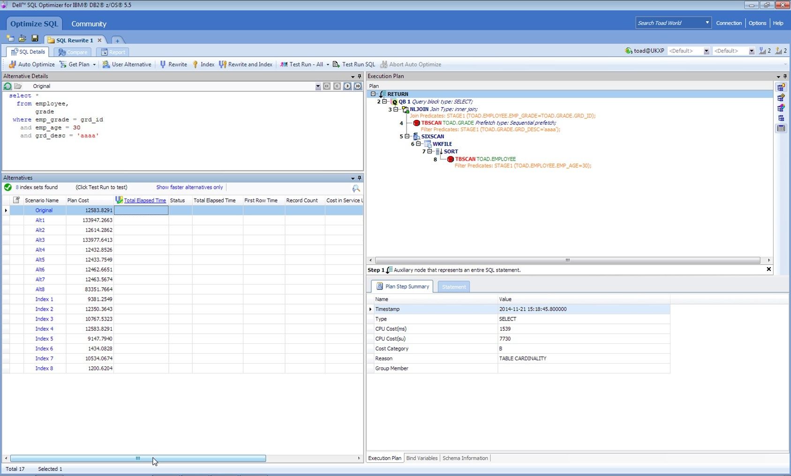Click first plan tree view icon on right sidebar

(x=781, y=88)
